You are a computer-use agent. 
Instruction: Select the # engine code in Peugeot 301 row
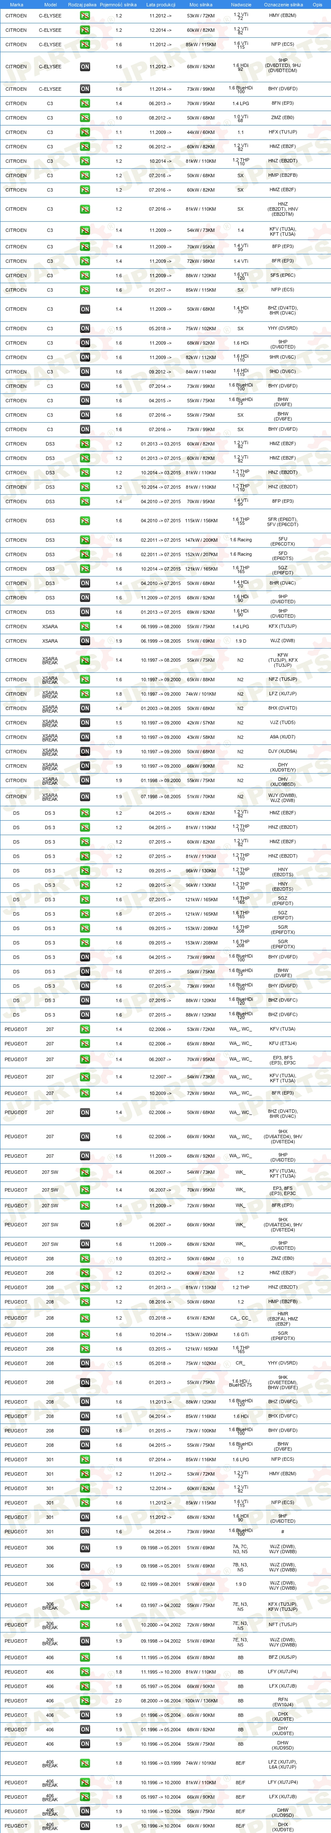(x=283, y=1531)
